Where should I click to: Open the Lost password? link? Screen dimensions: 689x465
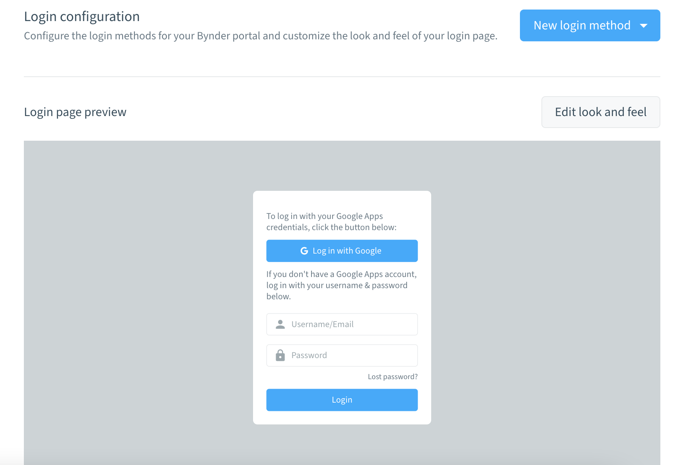coord(393,377)
